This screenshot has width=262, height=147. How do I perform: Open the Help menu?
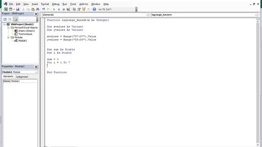106,4
